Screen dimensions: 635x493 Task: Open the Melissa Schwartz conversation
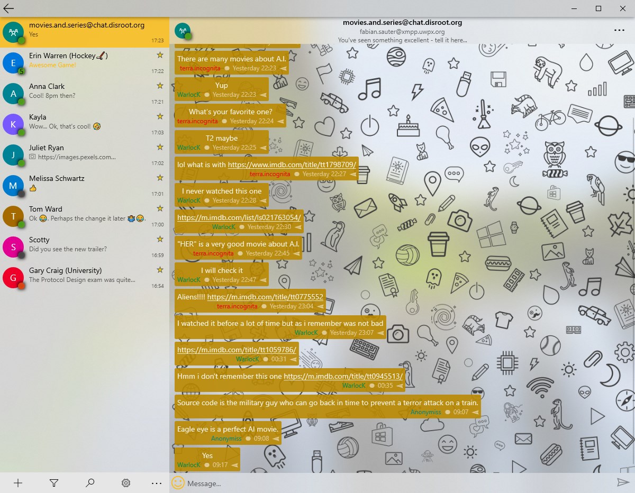85,186
